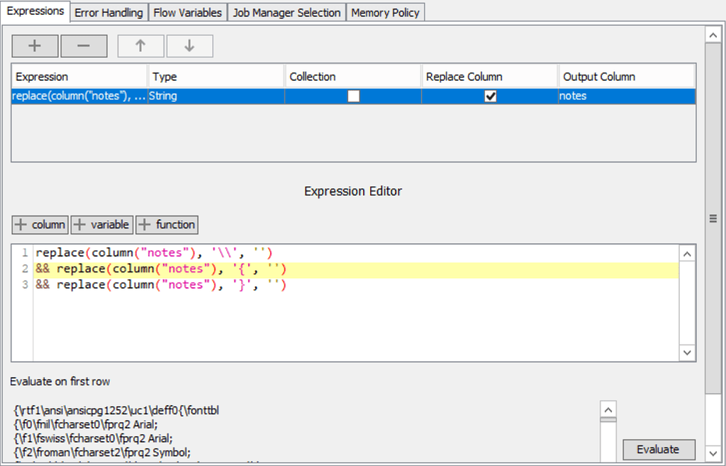Click the outer scrollbar's down arrow
This screenshot has width=726, height=466.
point(713,453)
